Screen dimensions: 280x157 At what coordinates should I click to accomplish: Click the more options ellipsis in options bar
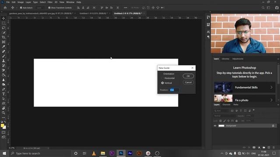pos(126,8)
